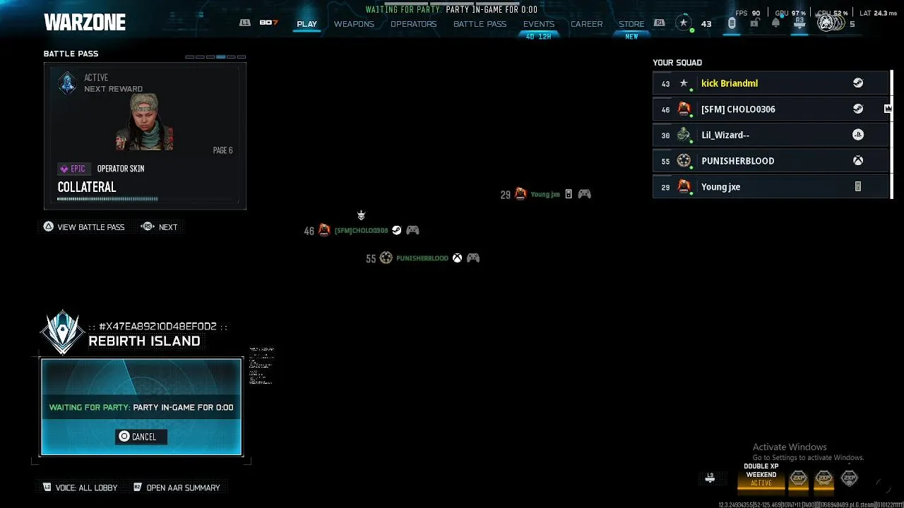Click the second 2XP token icon
This screenshot has width=904, height=508.
click(x=823, y=478)
